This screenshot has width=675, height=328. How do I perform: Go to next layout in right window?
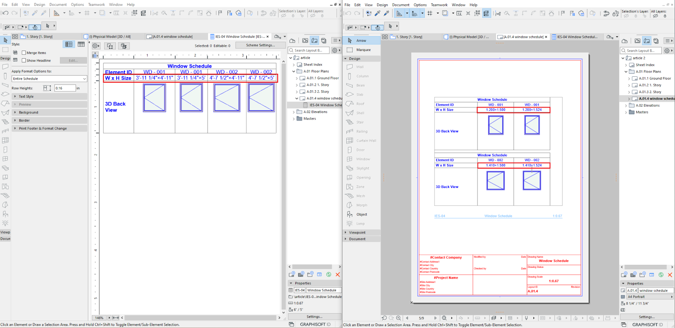(435, 318)
